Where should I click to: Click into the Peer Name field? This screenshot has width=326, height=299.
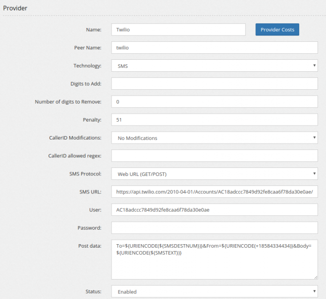[214, 47]
